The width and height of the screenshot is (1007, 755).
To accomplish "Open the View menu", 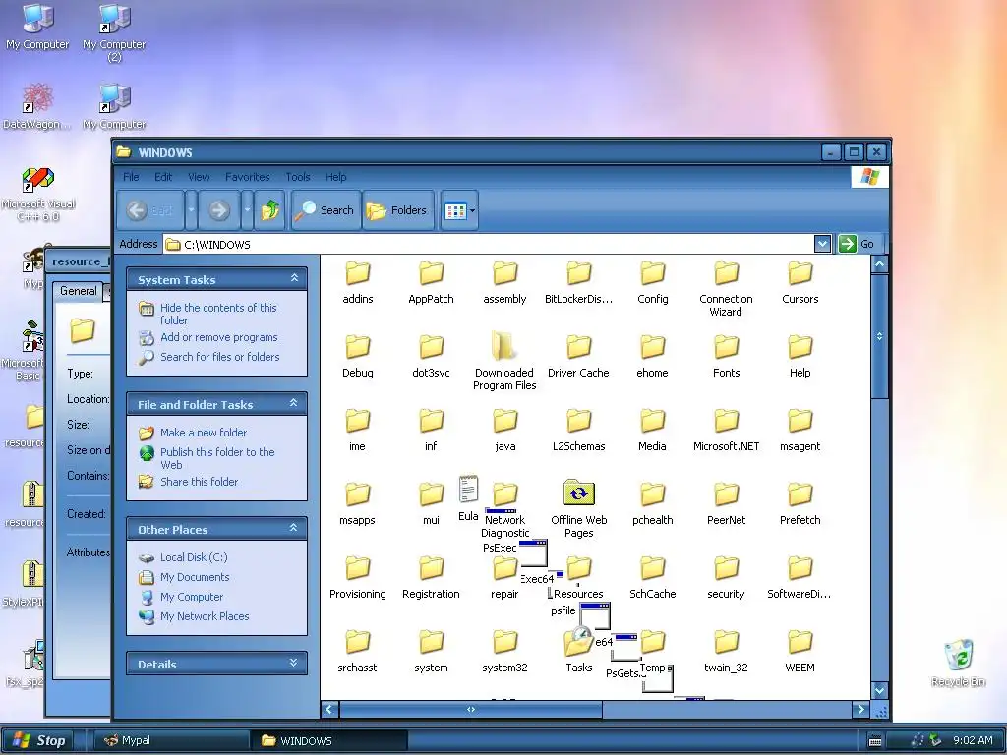I will point(199,177).
